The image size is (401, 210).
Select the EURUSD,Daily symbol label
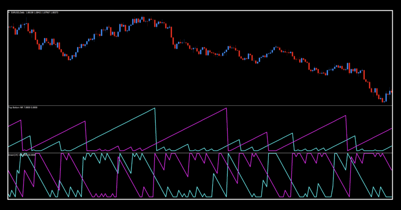[x=18, y=12]
